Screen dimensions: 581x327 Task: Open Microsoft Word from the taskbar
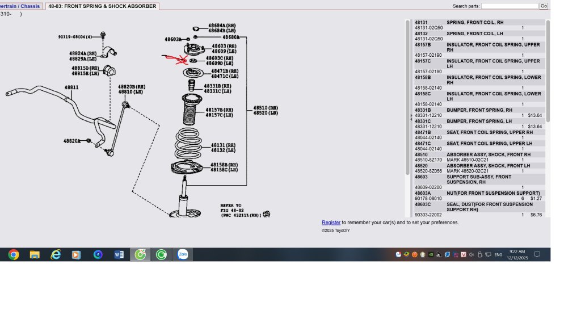(119, 255)
